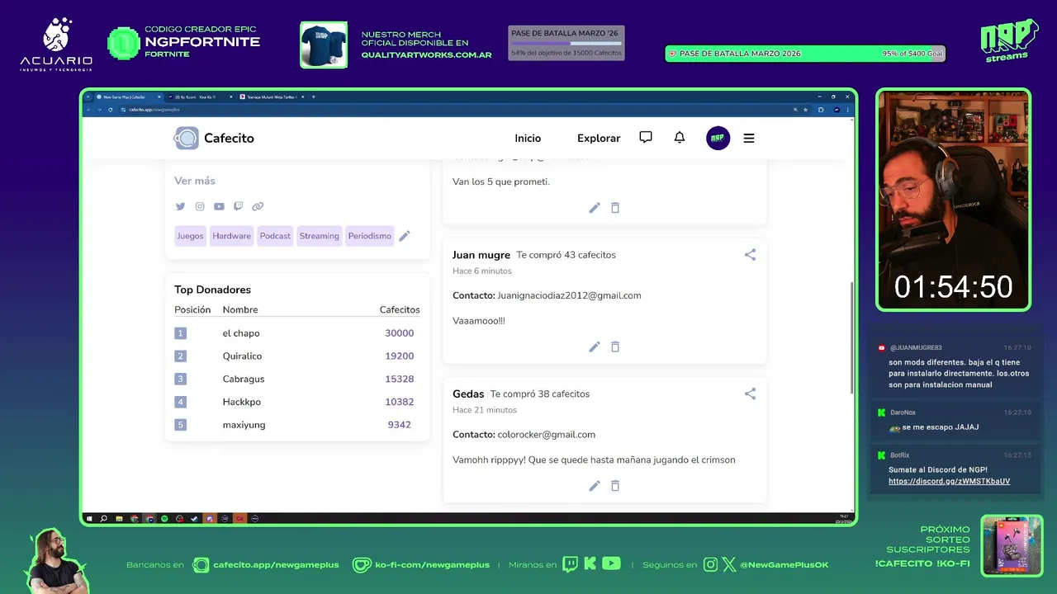
Task: Edit the 'Van los 5 que prometi' post
Action: [x=595, y=208]
